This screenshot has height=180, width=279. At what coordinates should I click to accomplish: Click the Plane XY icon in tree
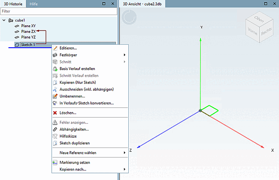click(x=17, y=26)
